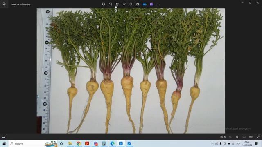Click the search highlights beach image
This screenshot has width=262, height=147.
51,143
